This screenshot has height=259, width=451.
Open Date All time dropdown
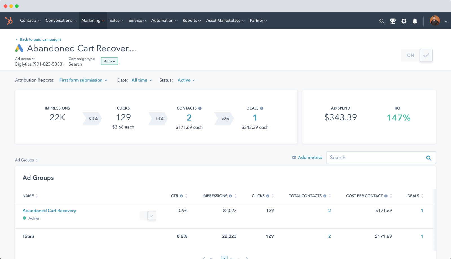[142, 80]
